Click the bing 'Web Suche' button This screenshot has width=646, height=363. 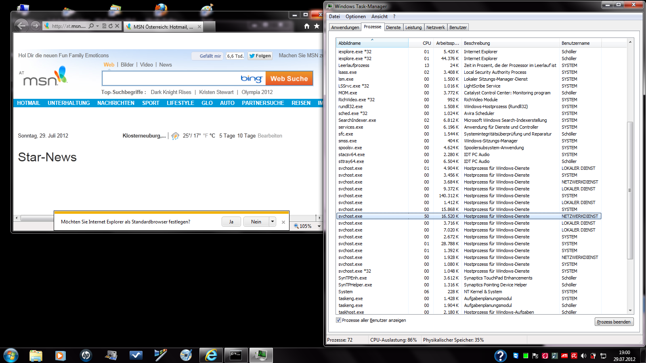pos(289,79)
